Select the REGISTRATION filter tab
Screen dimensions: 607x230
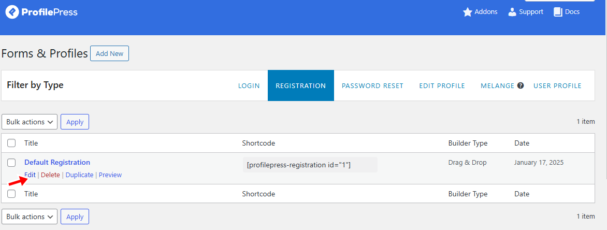coord(301,85)
